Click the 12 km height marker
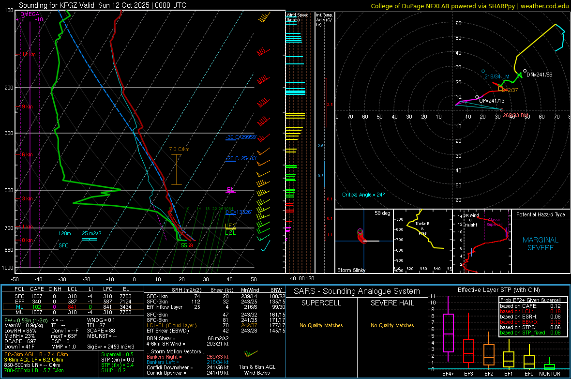The width and height of the screenshot is (571, 379). (x=29, y=54)
